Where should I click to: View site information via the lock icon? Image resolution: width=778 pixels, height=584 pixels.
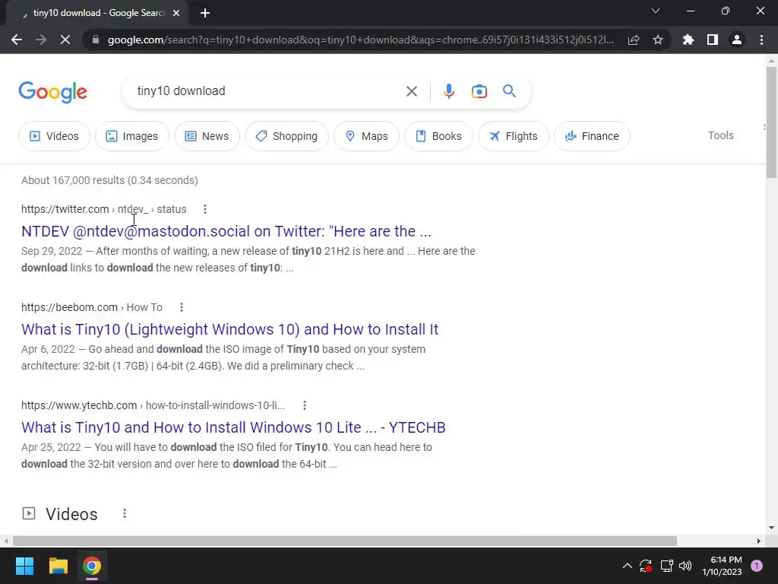[96, 40]
